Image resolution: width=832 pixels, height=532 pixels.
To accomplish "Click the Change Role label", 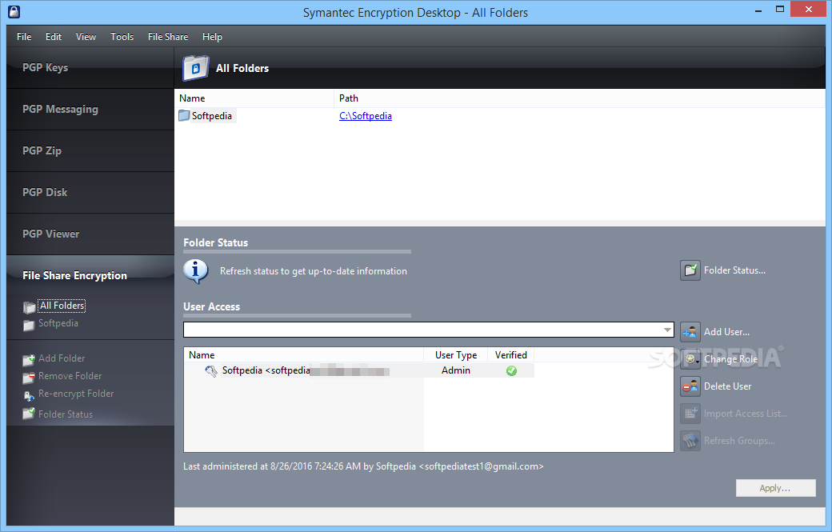I will click(x=730, y=359).
